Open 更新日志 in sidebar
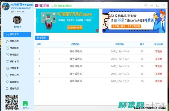 pyautogui.click(x=14, y=75)
